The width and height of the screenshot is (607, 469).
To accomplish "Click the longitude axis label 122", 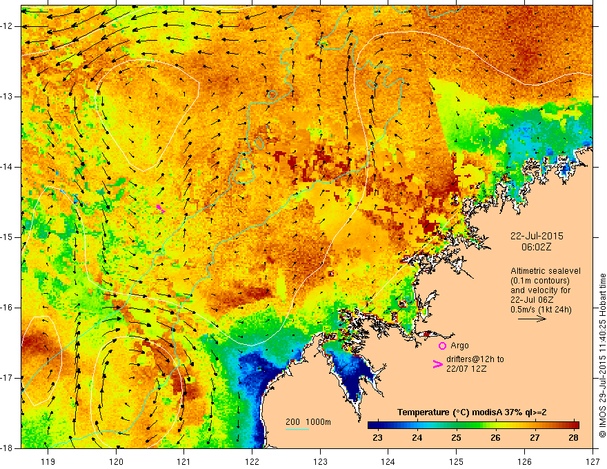I will [252, 461].
